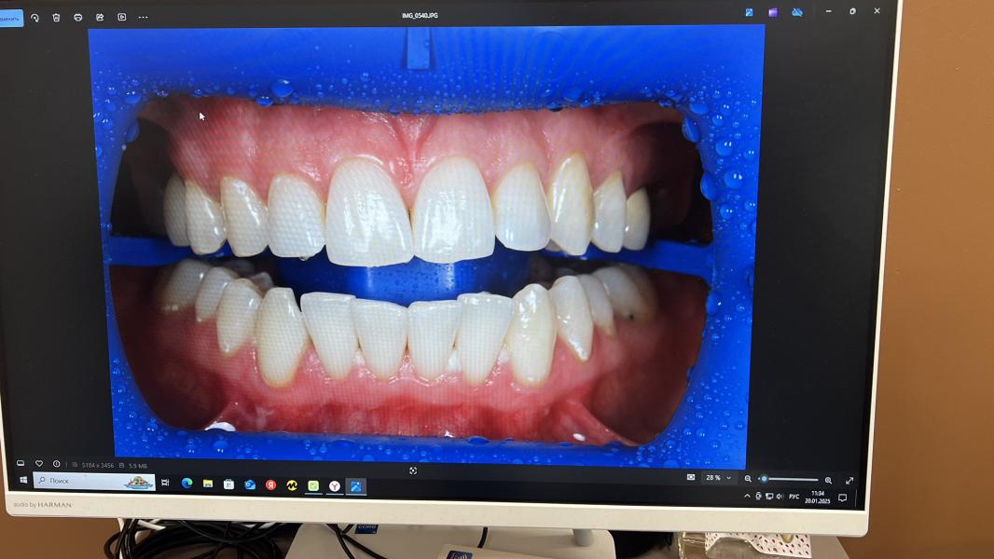Open Task View on the taskbar

click(x=165, y=483)
